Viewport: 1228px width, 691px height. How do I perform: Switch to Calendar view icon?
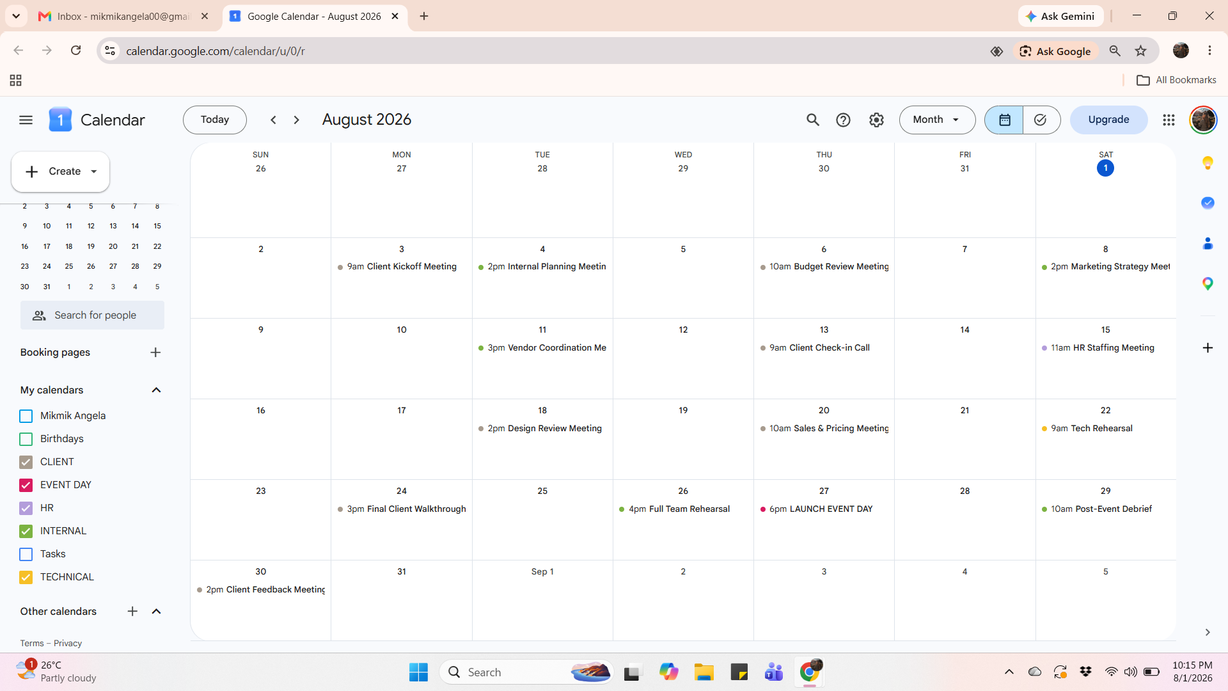1004,120
